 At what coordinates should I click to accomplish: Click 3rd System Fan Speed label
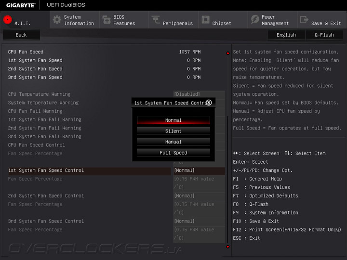coord(35,78)
